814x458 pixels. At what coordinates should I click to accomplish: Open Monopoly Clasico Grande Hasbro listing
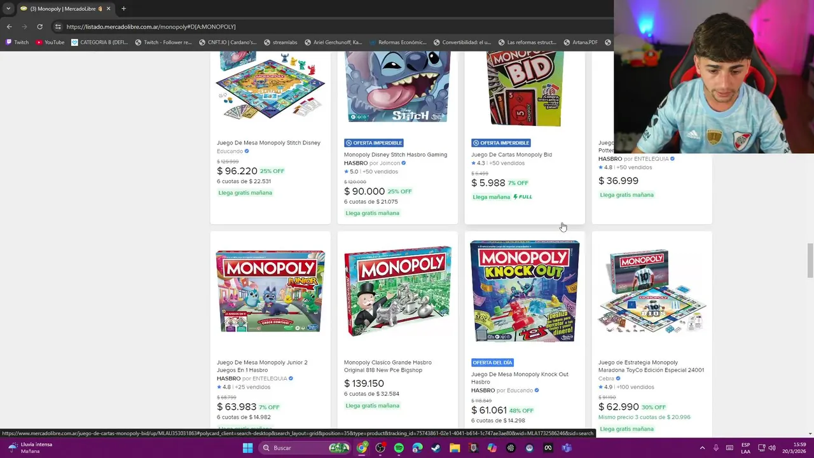[x=388, y=366]
